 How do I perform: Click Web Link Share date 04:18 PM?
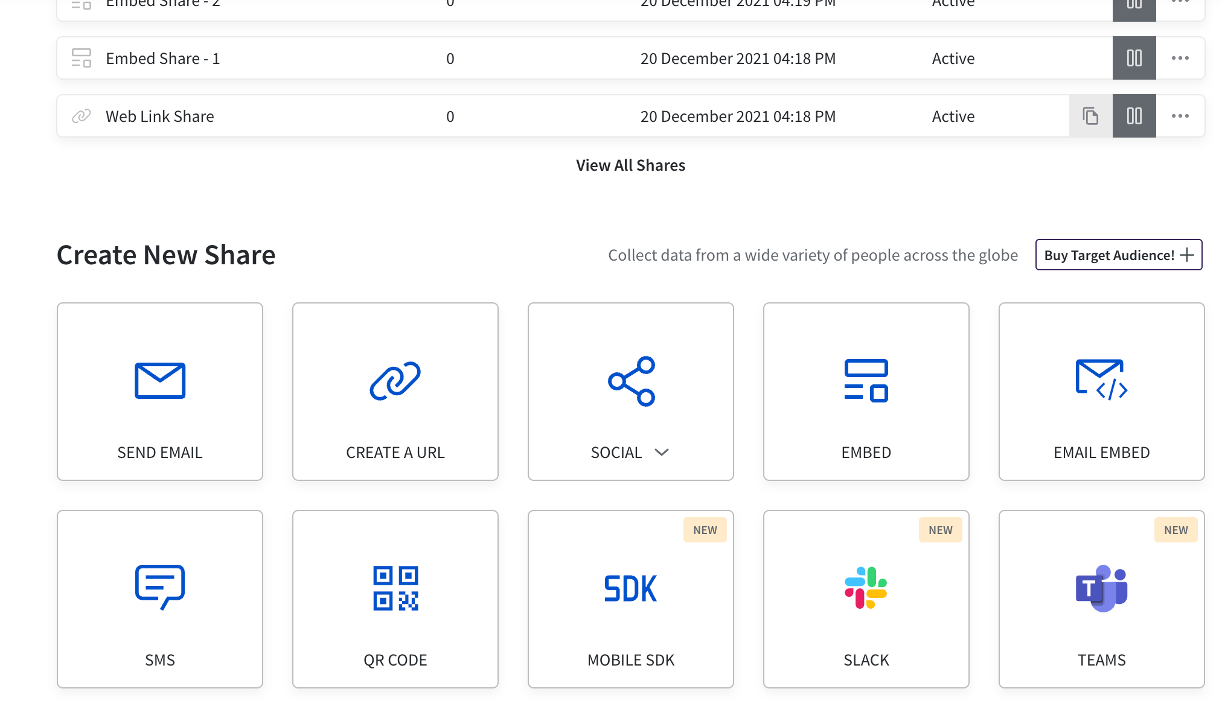(738, 116)
